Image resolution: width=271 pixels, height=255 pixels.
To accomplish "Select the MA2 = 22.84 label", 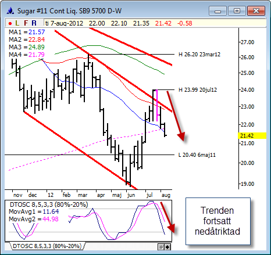I will pyautogui.click(x=27, y=39).
